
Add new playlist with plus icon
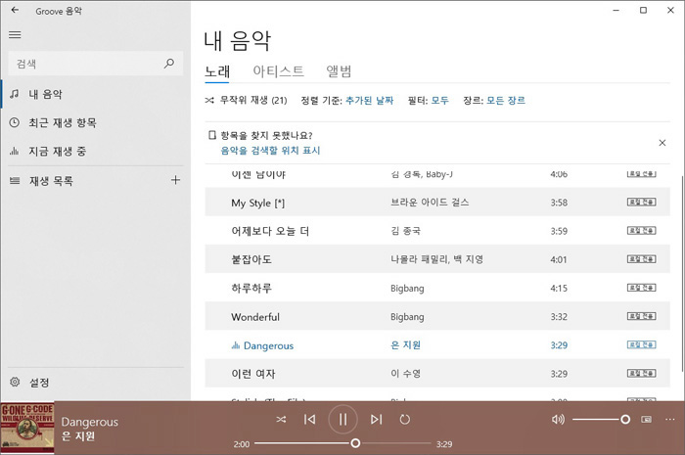[175, 180]
